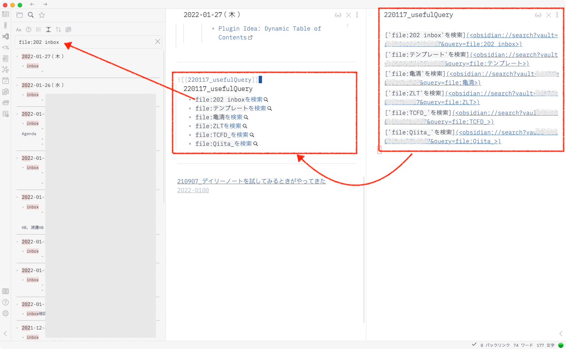Navigate back with the left arrow

point(32,4)
